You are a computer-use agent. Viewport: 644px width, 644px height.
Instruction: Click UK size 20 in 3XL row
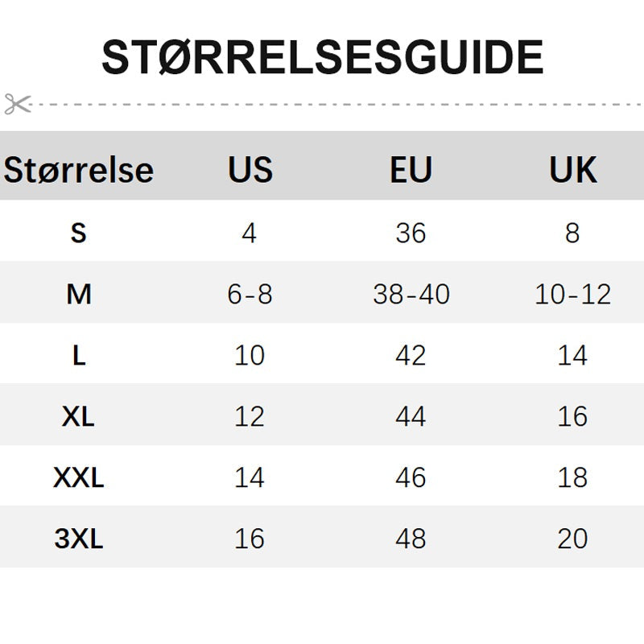[x=572, y=539]
